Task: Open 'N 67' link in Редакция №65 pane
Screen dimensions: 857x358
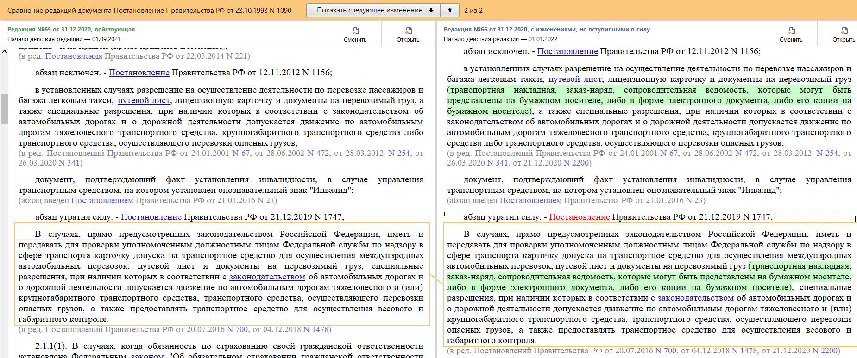Action: 241,153
